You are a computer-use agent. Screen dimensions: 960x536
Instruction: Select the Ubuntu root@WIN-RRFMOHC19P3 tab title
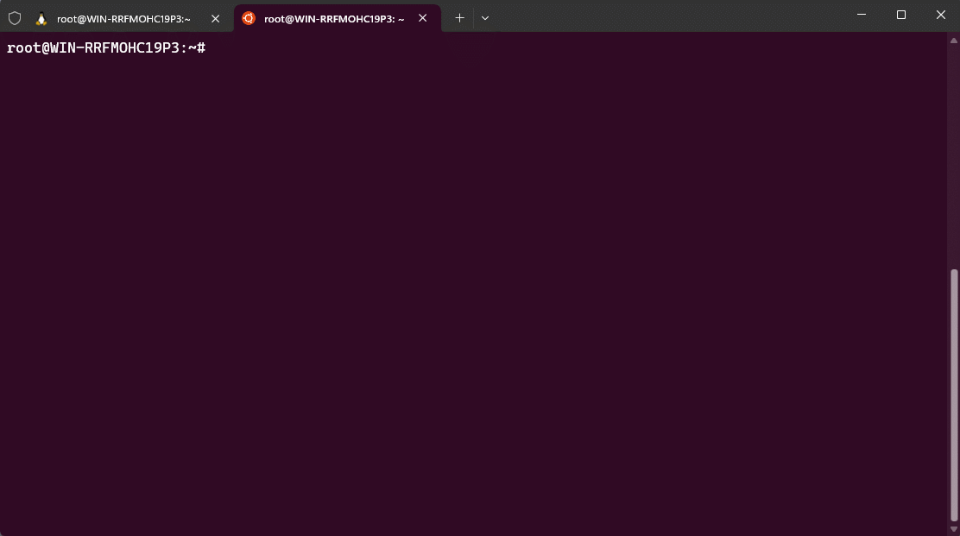[334, 19]
